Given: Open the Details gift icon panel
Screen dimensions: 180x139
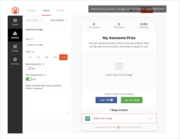Looking at the screenshot, I should [15, 20].
